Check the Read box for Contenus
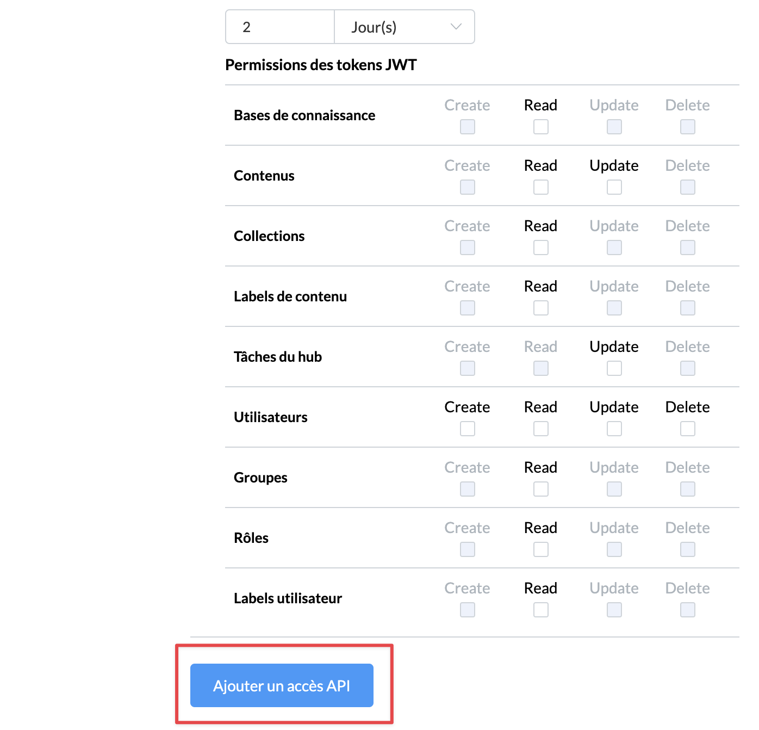The image size is (759, 730). point(541,187)
